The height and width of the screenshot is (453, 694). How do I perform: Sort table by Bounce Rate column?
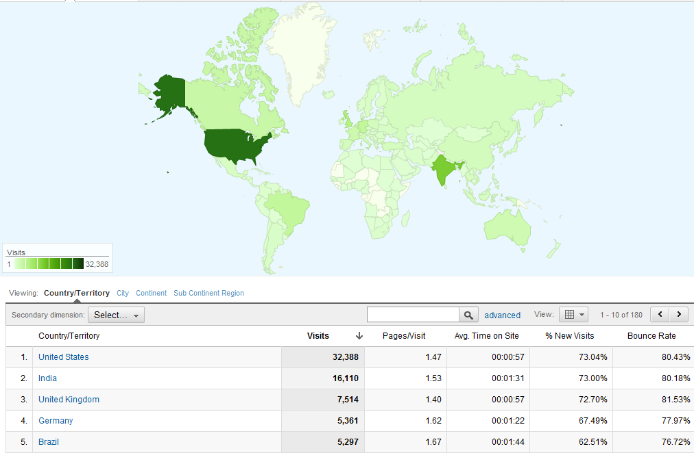click(651, 336)
